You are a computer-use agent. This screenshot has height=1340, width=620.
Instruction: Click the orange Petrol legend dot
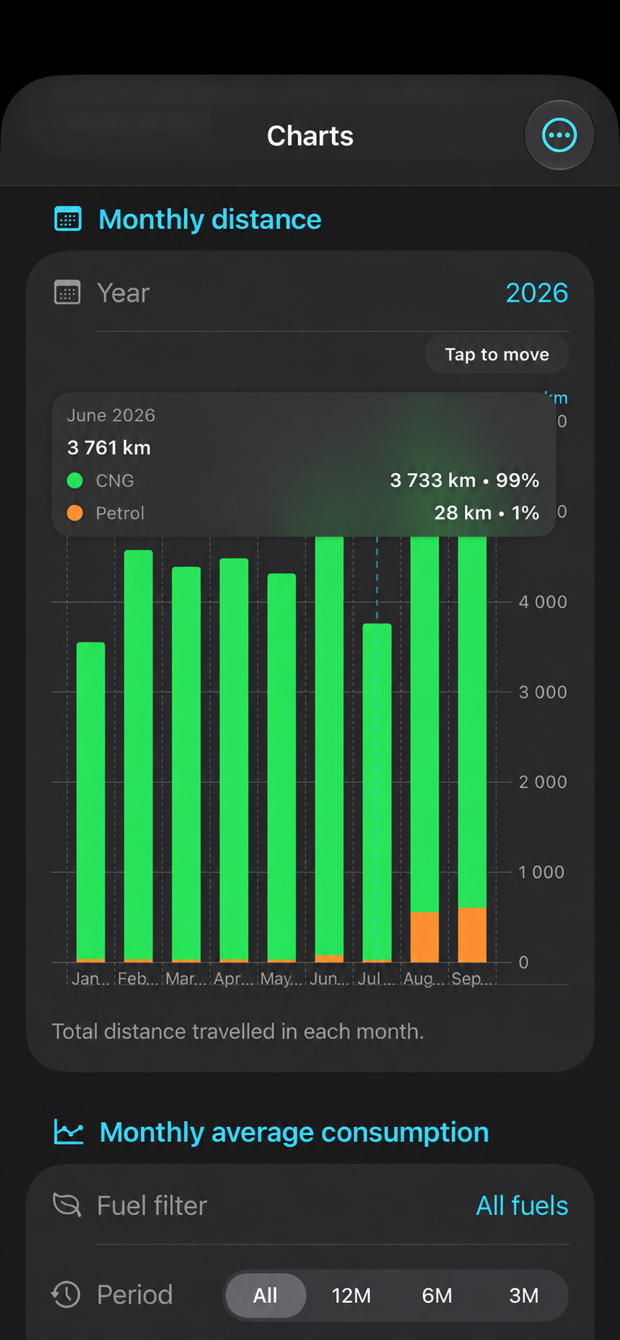coord(75,513)
